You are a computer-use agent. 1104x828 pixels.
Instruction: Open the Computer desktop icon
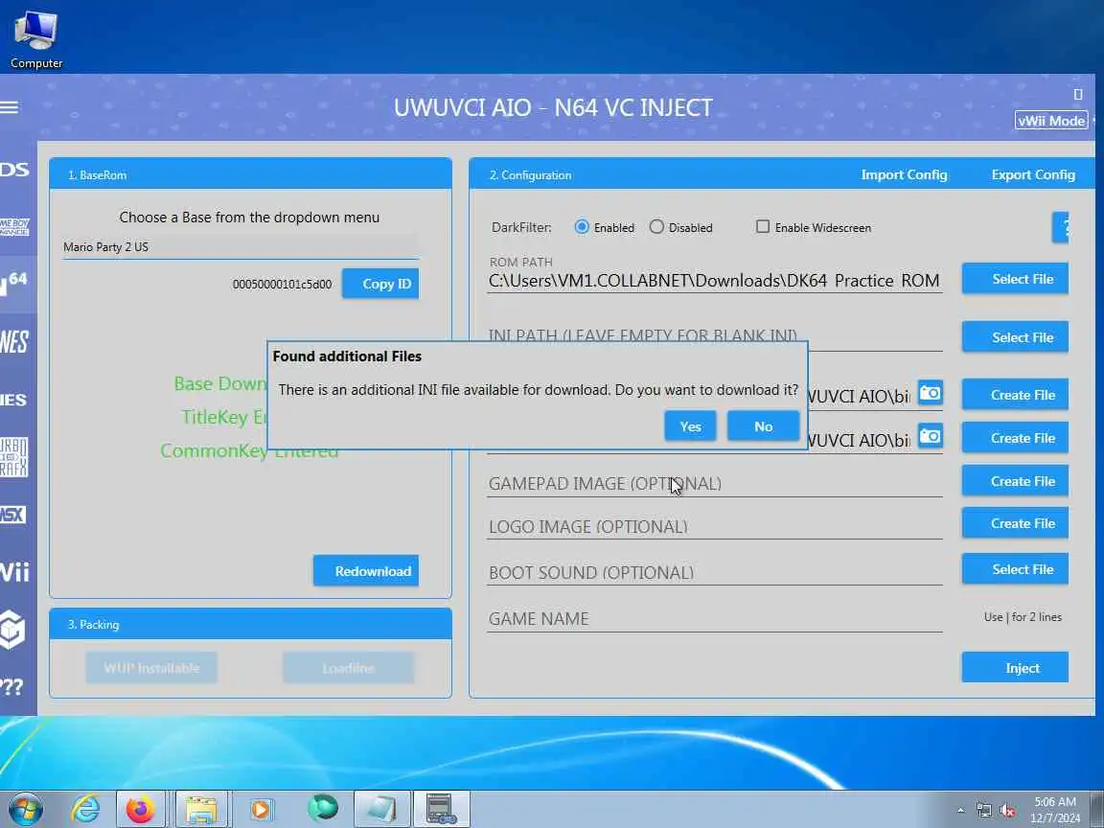point(35,40)
